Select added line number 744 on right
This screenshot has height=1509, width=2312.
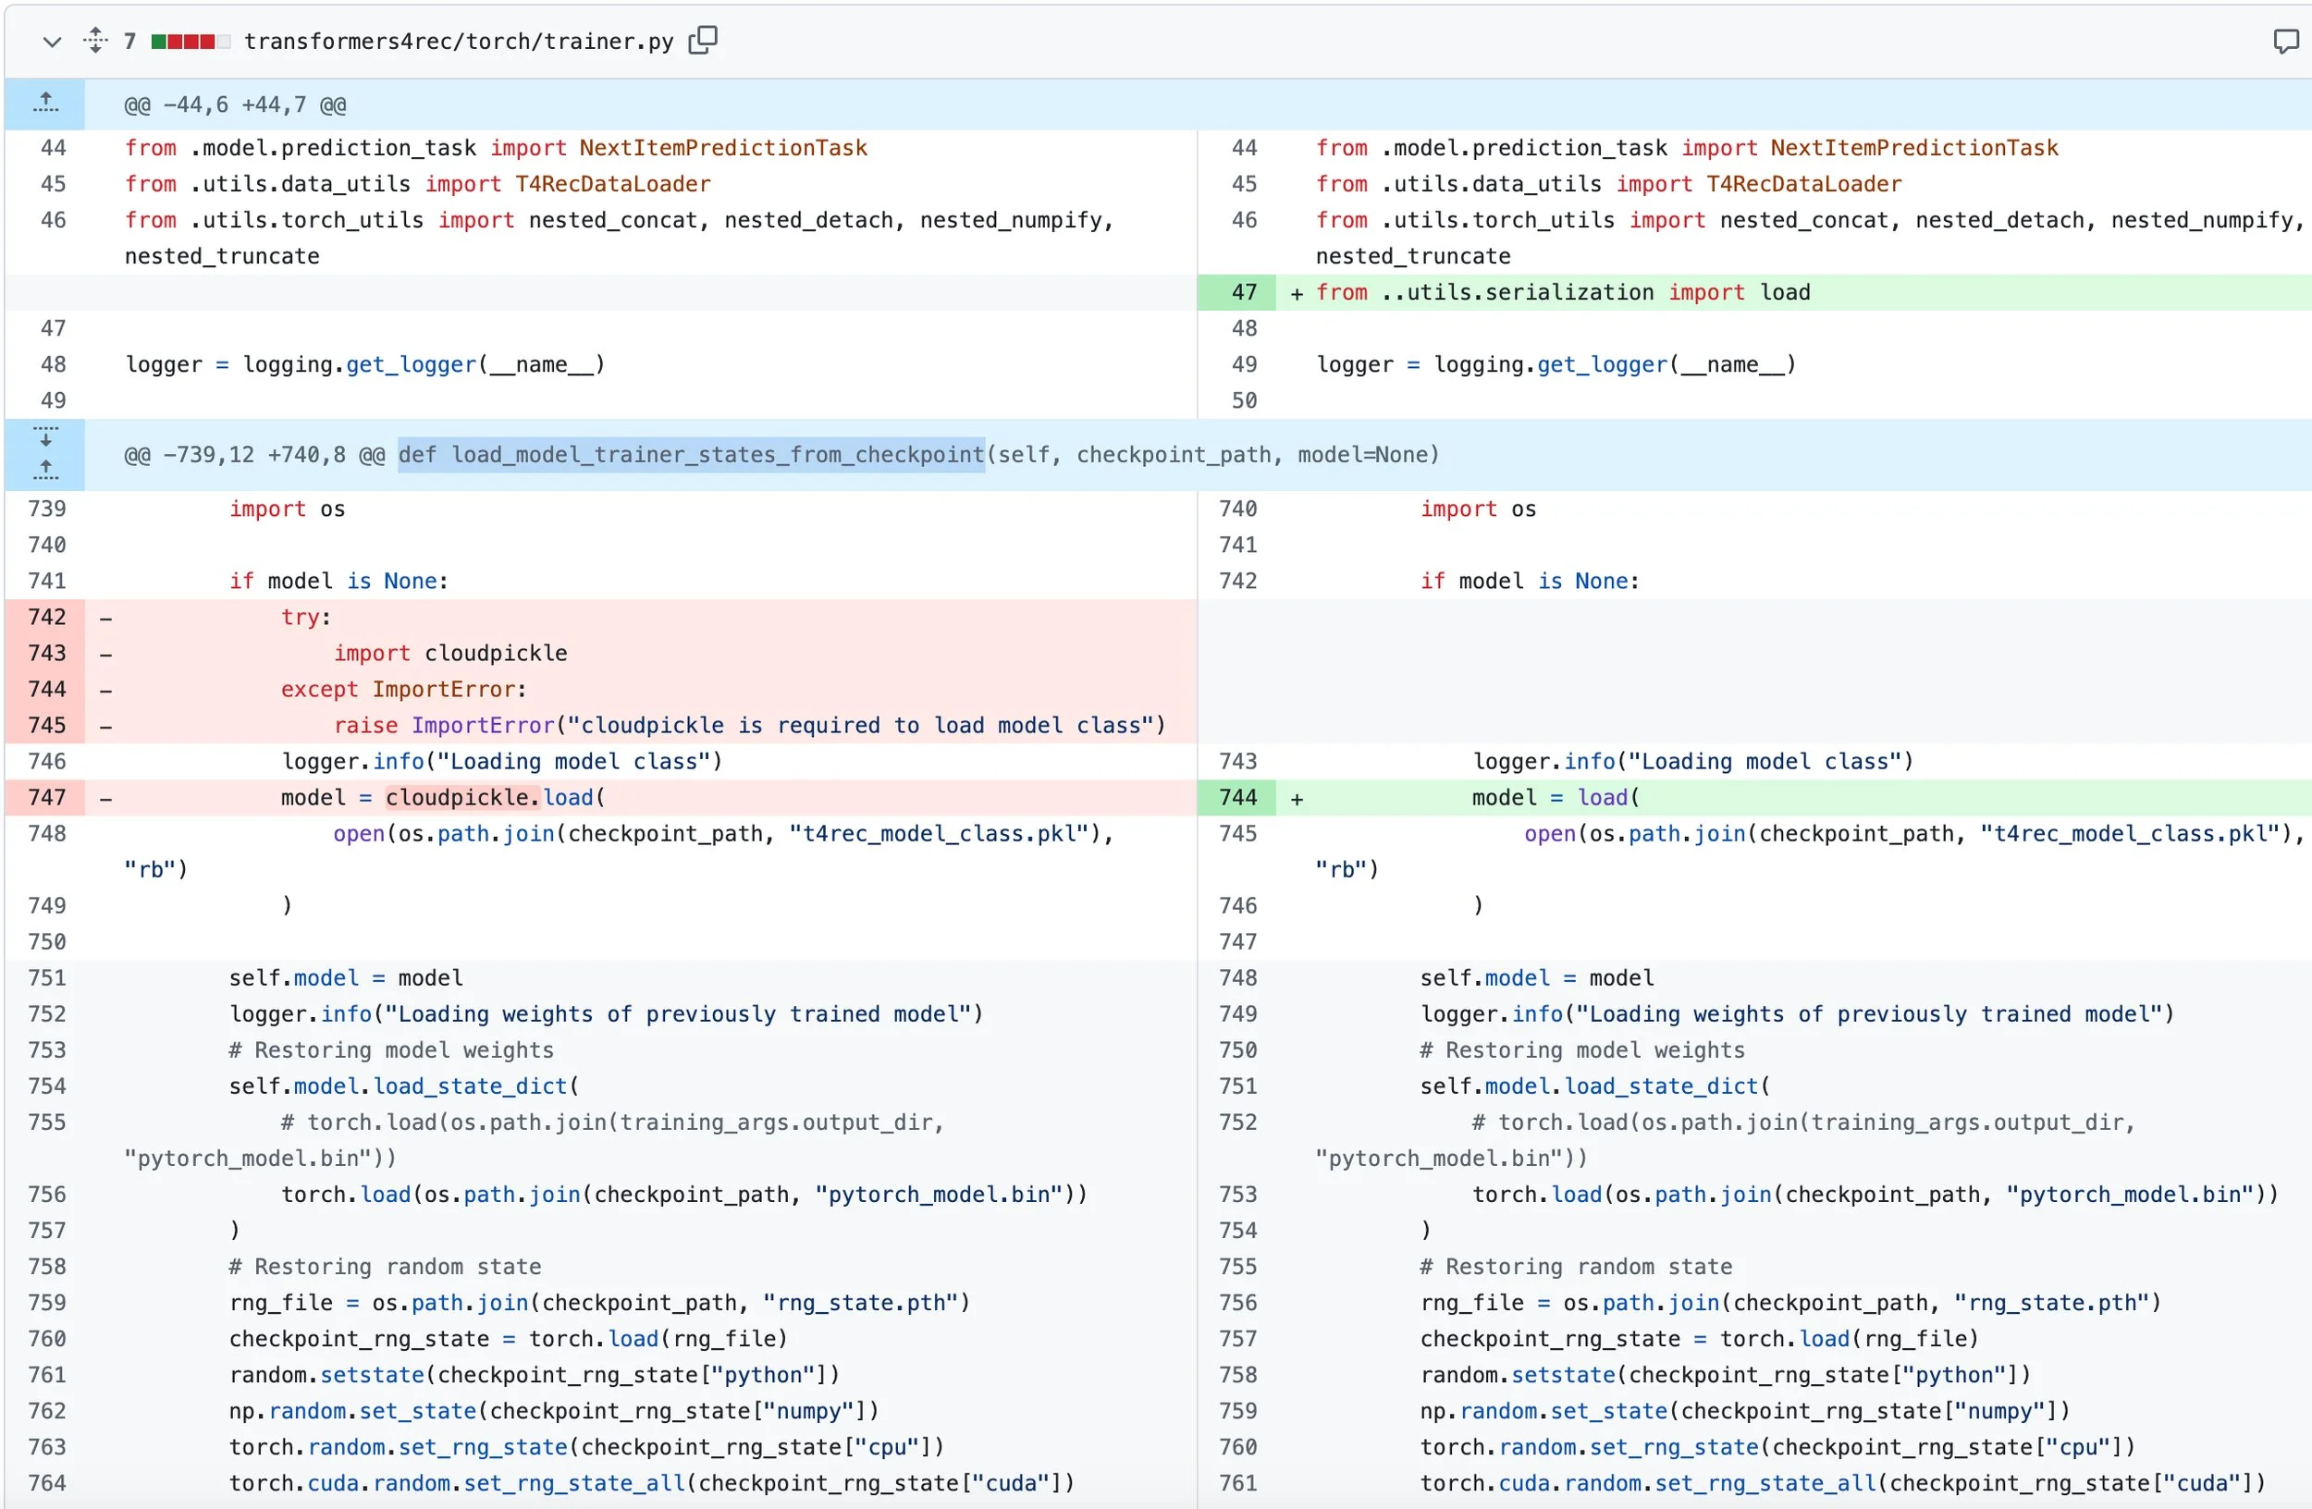pyautogui.click(x=1237, y=797)
